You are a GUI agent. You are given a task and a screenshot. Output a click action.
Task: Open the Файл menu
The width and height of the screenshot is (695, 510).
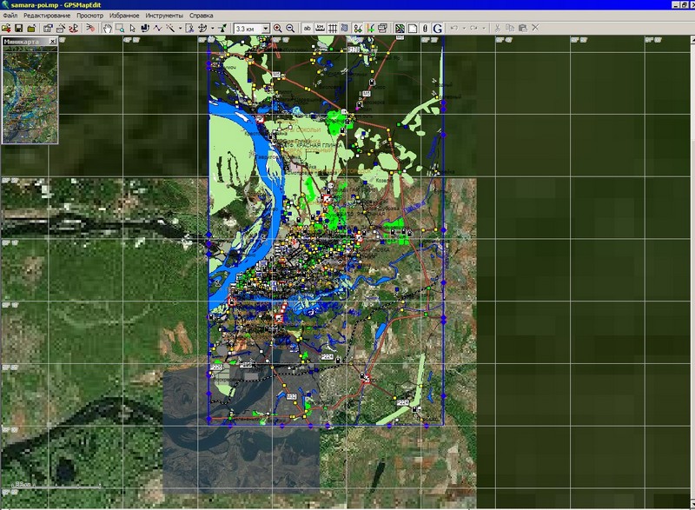[x=10, y=16]
